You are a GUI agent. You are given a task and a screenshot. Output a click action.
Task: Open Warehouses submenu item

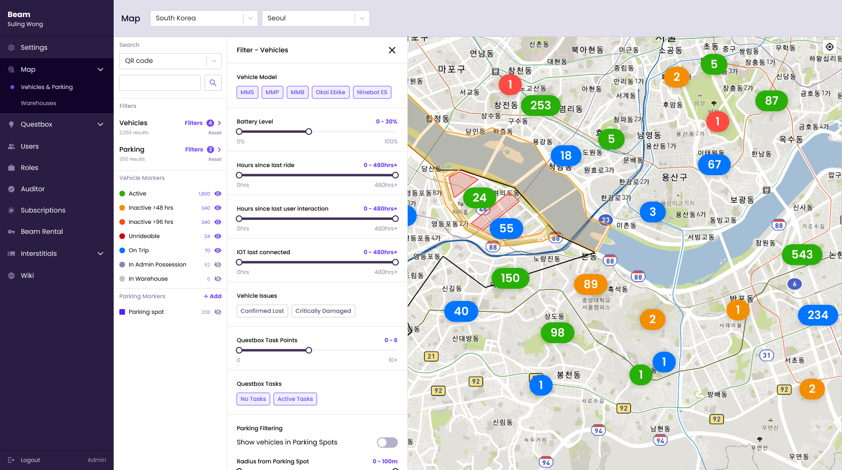pyautogui.click(x=38, y=103)
